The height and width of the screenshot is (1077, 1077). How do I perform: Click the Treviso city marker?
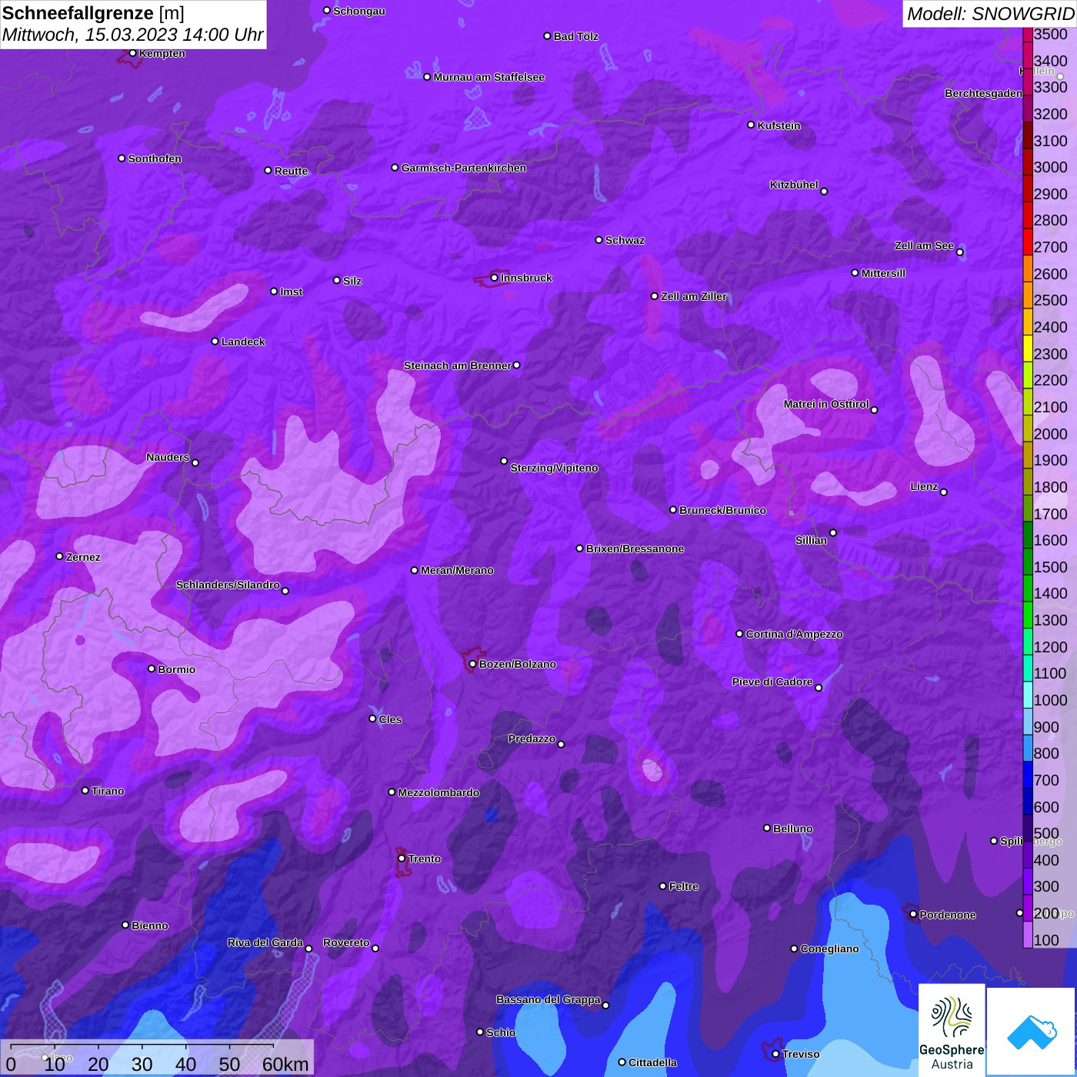pyautogui.click(x=775, y=1054)
